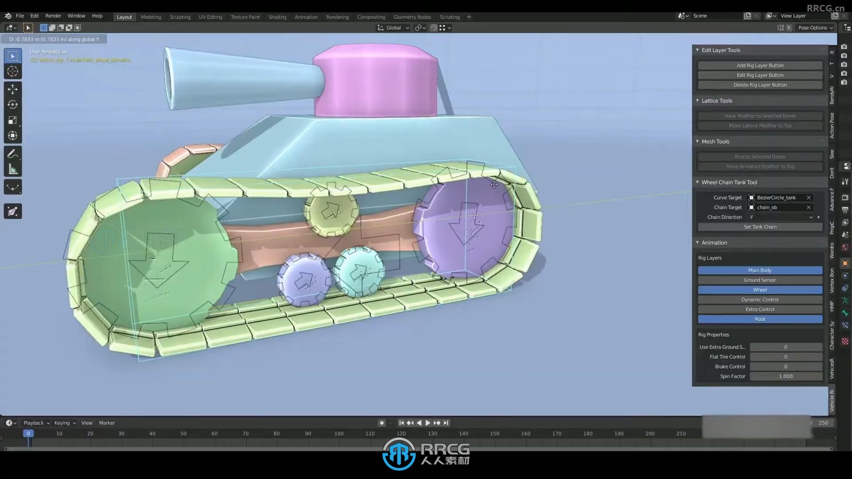Image resolution: width=852 pixels, height=479 pixels.
Task: Click frame 130 on the timeline
Action: point(432,433)
